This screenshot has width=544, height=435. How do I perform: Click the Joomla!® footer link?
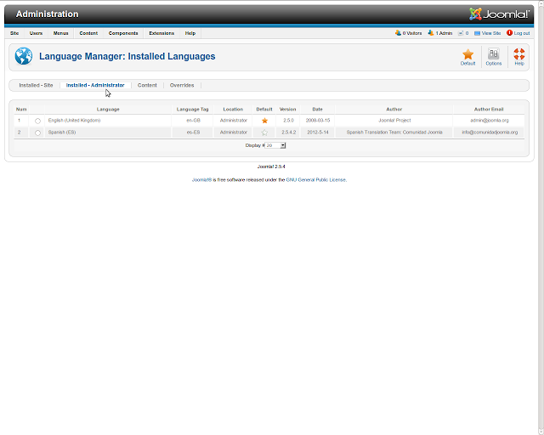coord(202,179)
